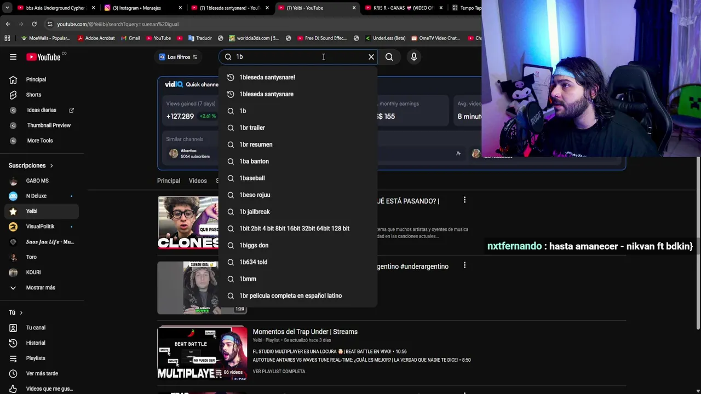
Task: Go back with browser back arrow
Action: coord(8,24)
